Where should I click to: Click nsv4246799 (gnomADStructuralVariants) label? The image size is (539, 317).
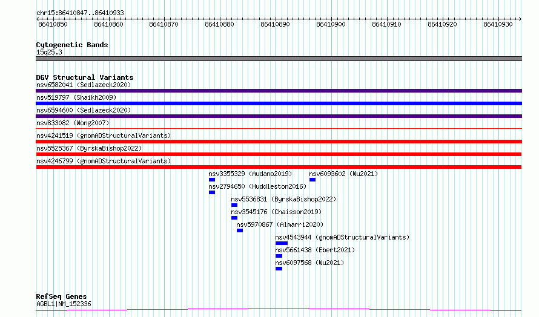pyautogui.click(x=104, y=161)
